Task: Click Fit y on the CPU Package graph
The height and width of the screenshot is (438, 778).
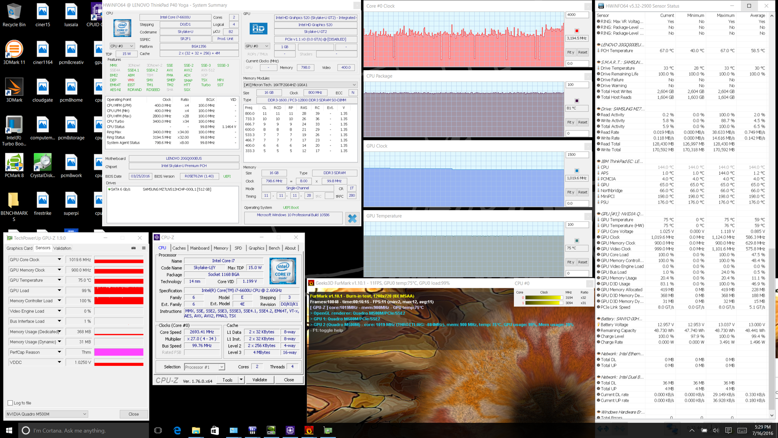Action: click(x=571, y=122)
